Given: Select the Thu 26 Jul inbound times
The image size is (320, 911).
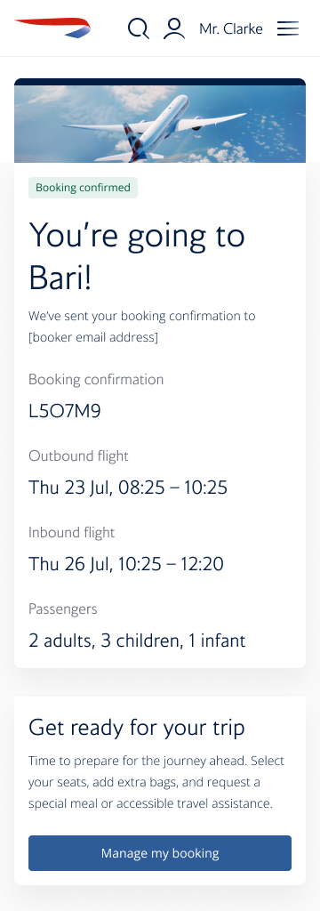Looking at the screenshot, I should (x=126, y=564).
